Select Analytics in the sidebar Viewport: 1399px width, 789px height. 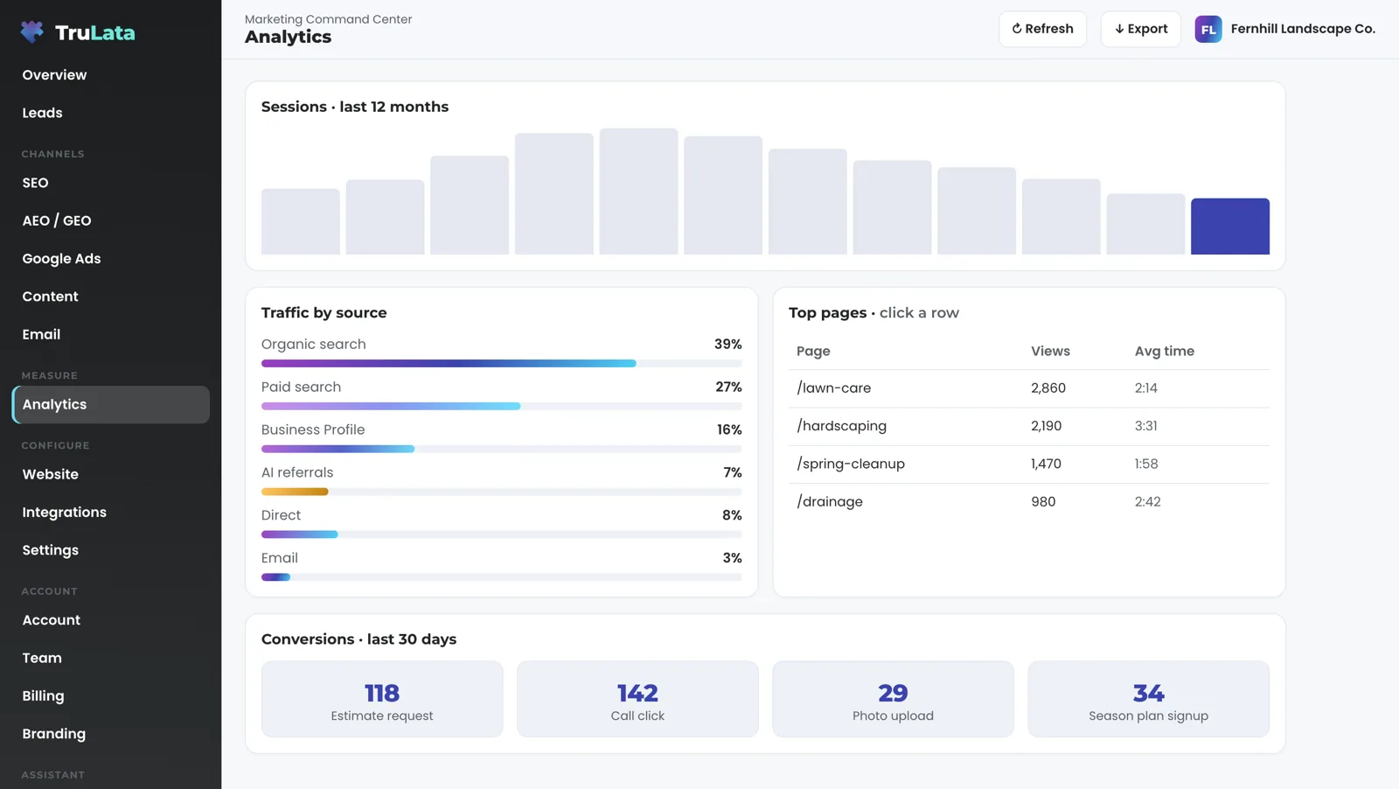click(x=110, y=405)
